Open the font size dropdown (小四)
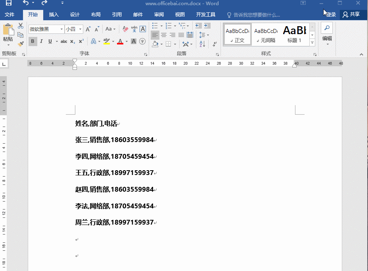This screenshot has width=368, height=271. (80, 29)
